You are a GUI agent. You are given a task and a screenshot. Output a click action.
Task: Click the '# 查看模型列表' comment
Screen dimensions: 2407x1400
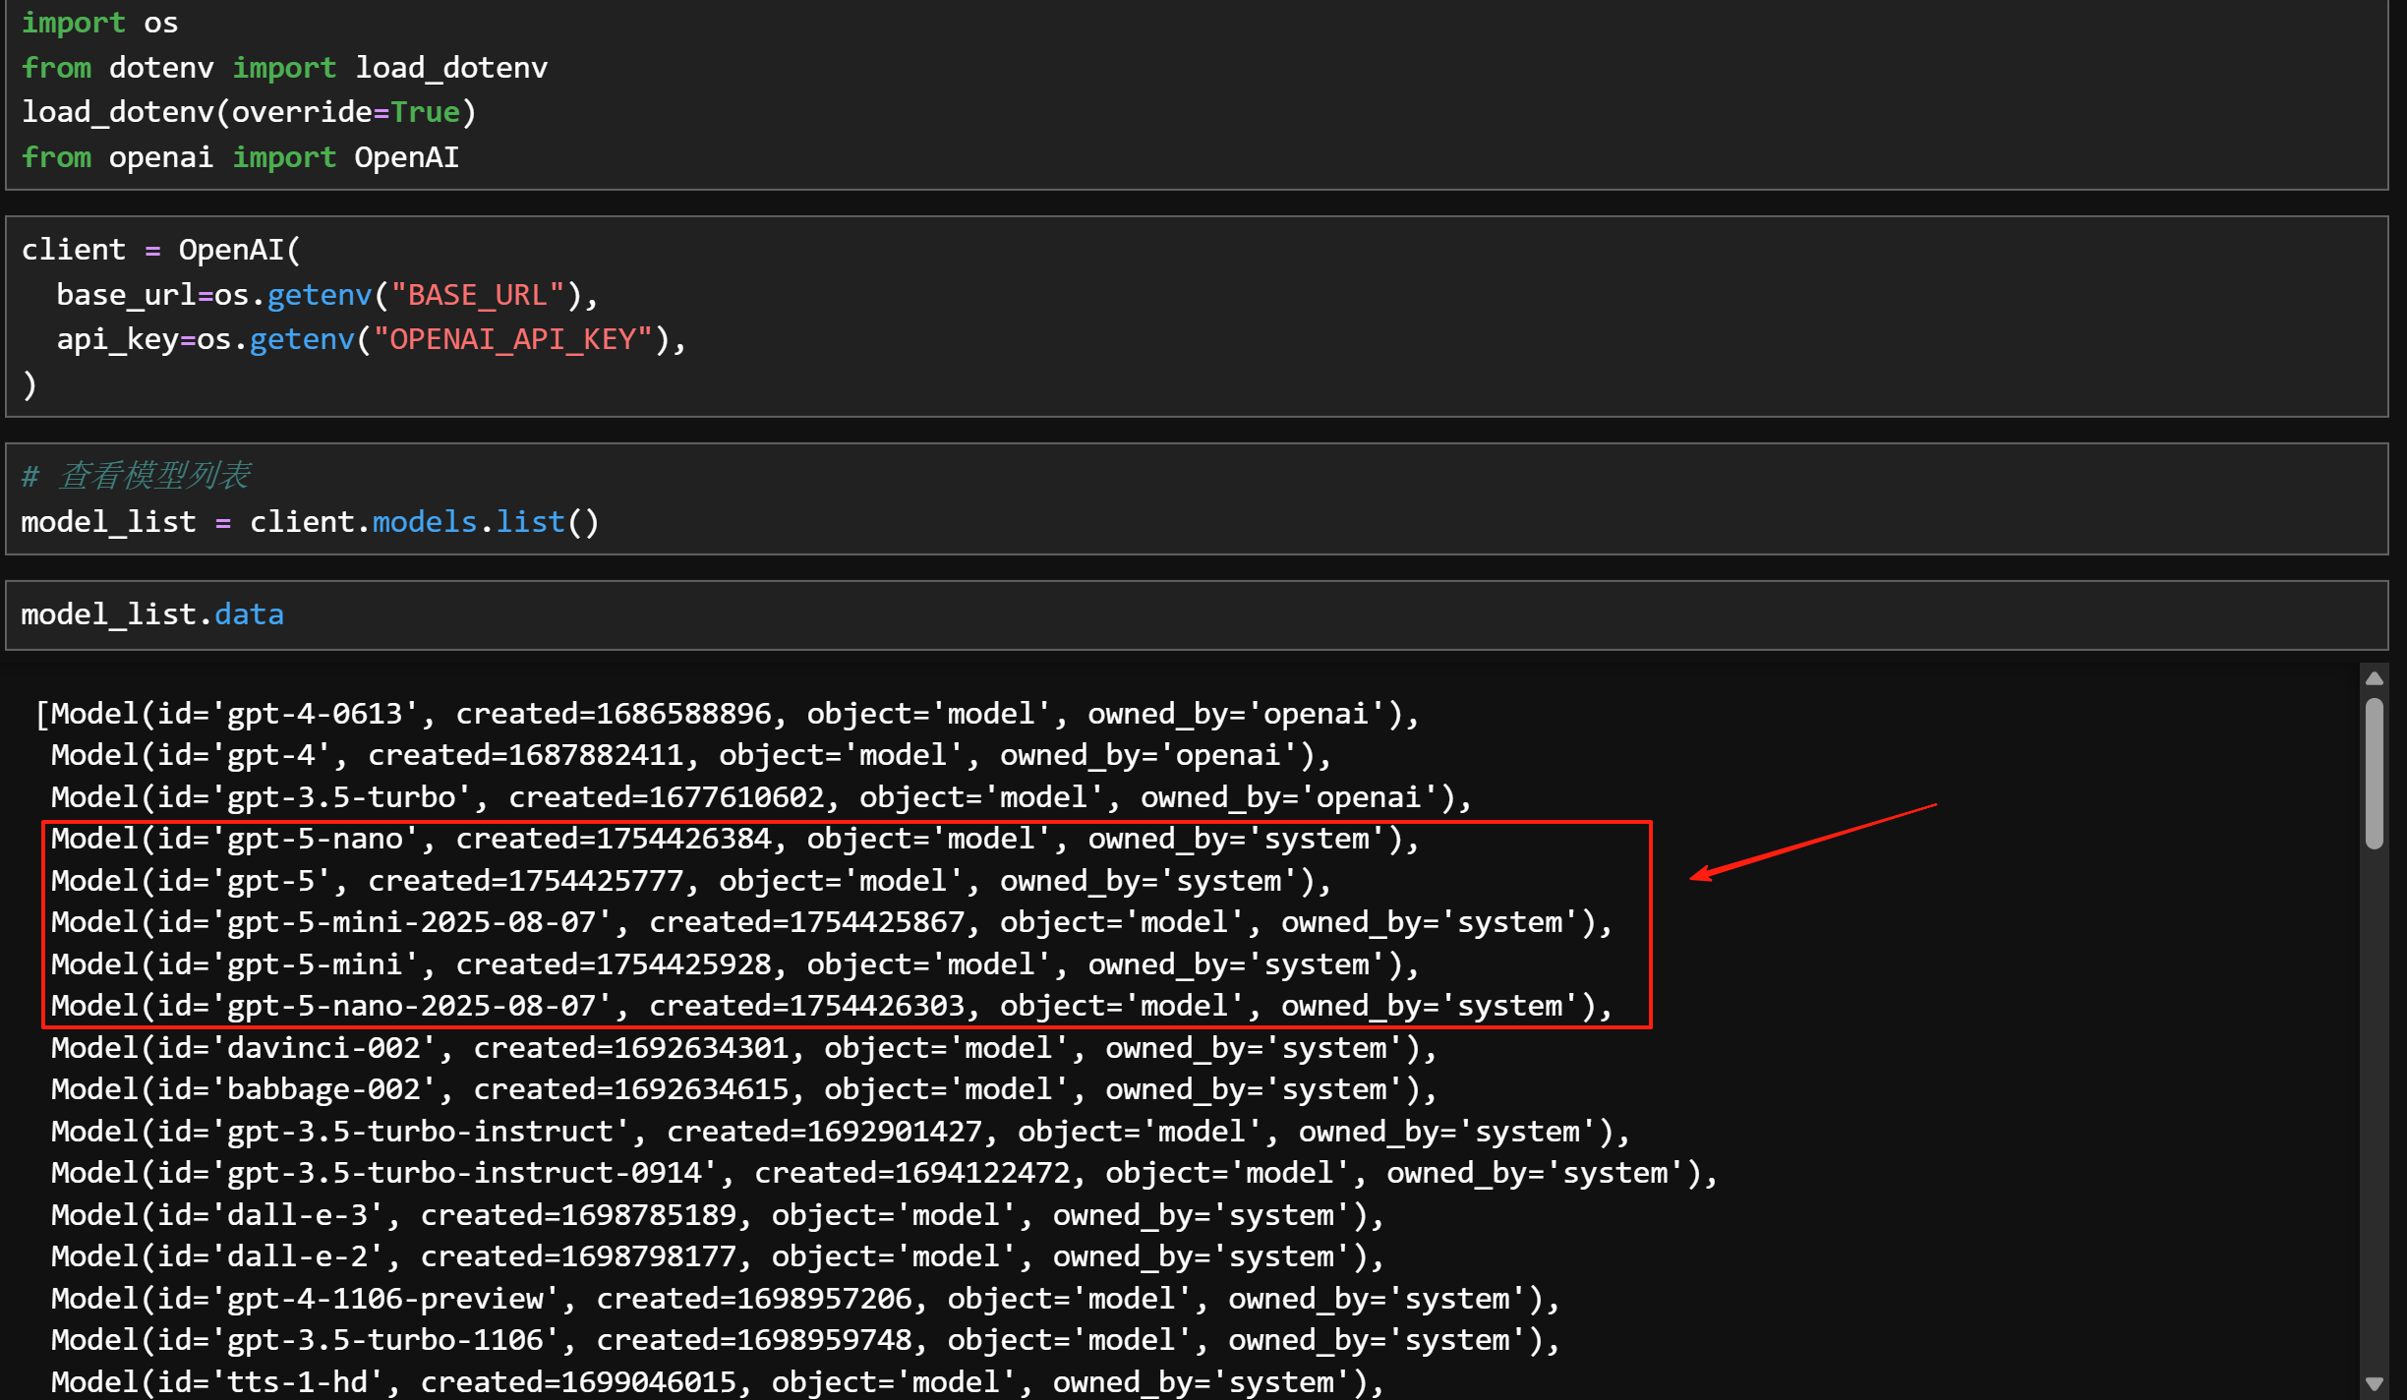pyautogui.click(x=136, y=476)
